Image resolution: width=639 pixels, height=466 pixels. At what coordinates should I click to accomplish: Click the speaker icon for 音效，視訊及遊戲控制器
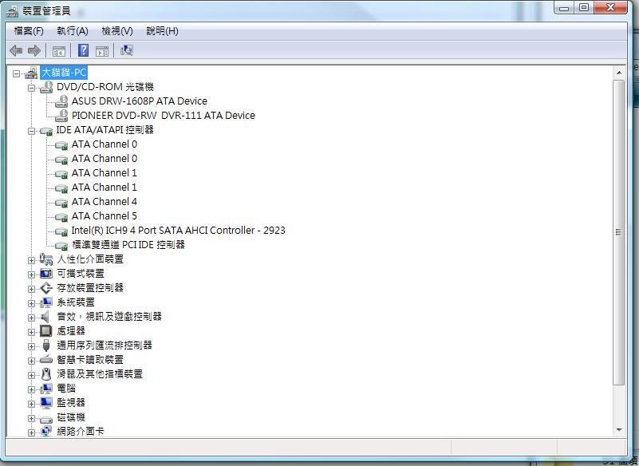(x=45, y=317)
